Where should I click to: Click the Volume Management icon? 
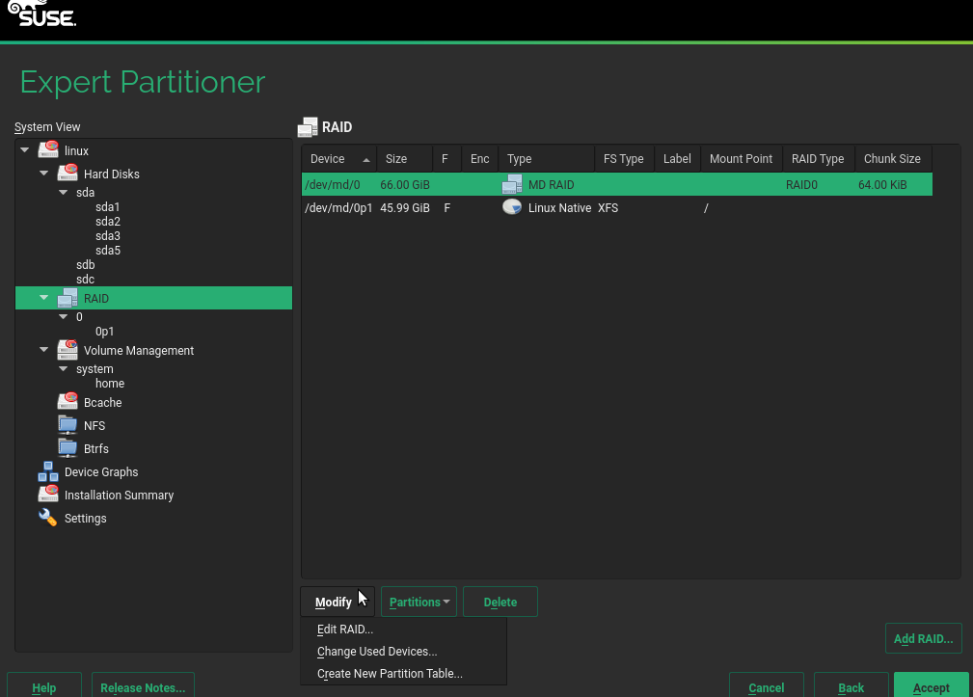click(68, 350)
